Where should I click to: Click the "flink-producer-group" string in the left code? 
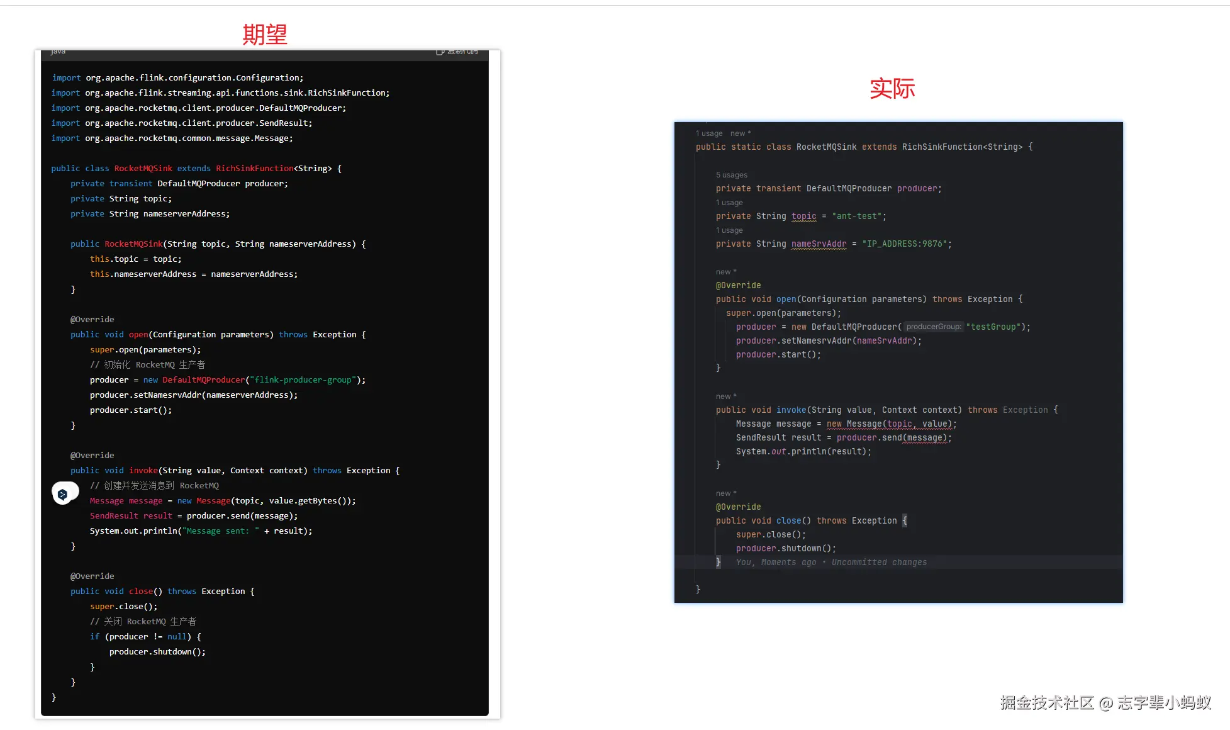click(303, 379)
